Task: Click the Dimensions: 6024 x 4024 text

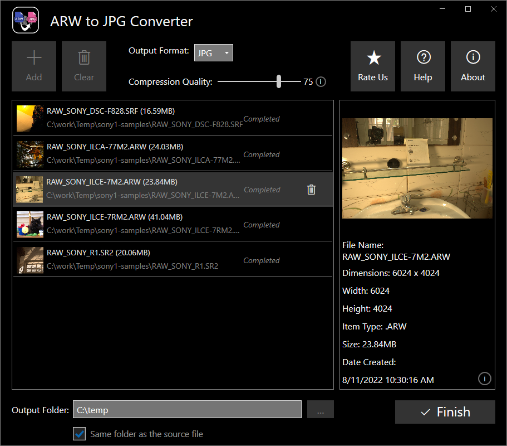Action: point(391,273)
